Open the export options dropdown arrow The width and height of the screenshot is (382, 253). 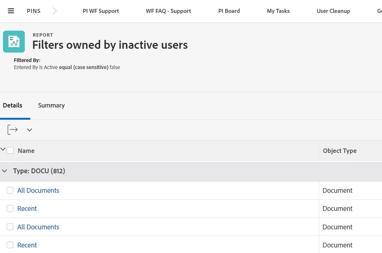30,130
